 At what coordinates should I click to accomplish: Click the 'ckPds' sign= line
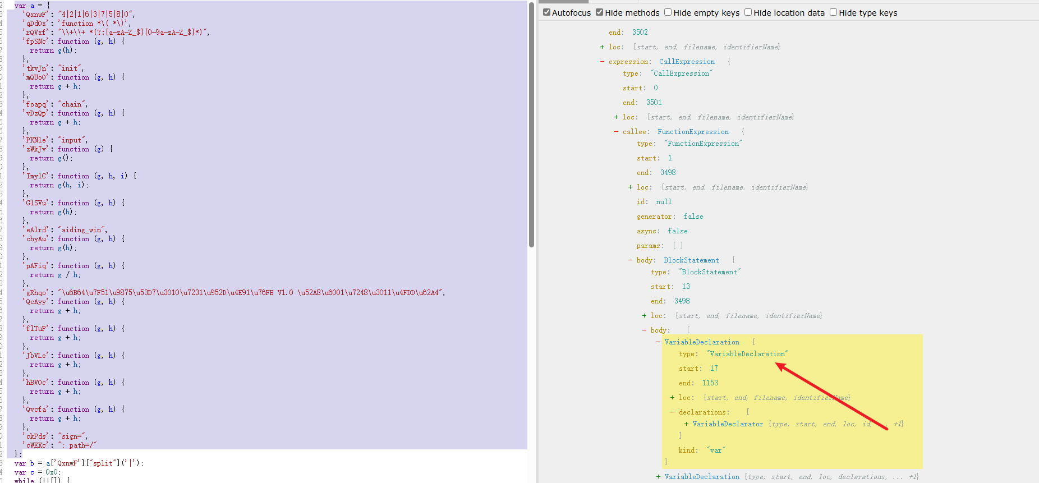coord(55,436)
